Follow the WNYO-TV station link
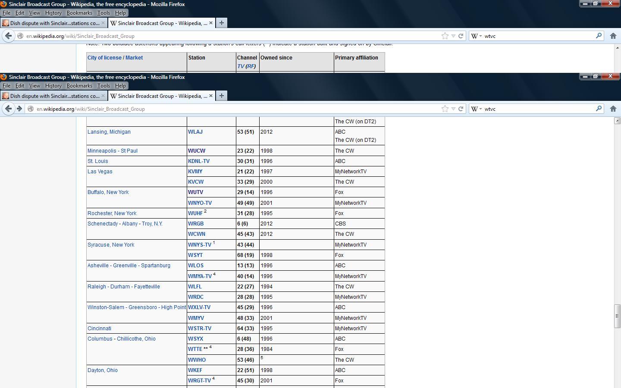Image resolution: width=621 pixels, height=388 pixels. click(200, 203)
